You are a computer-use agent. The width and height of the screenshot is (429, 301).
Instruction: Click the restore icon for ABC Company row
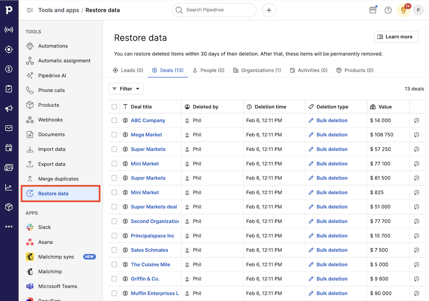click(x=417, y=121)
